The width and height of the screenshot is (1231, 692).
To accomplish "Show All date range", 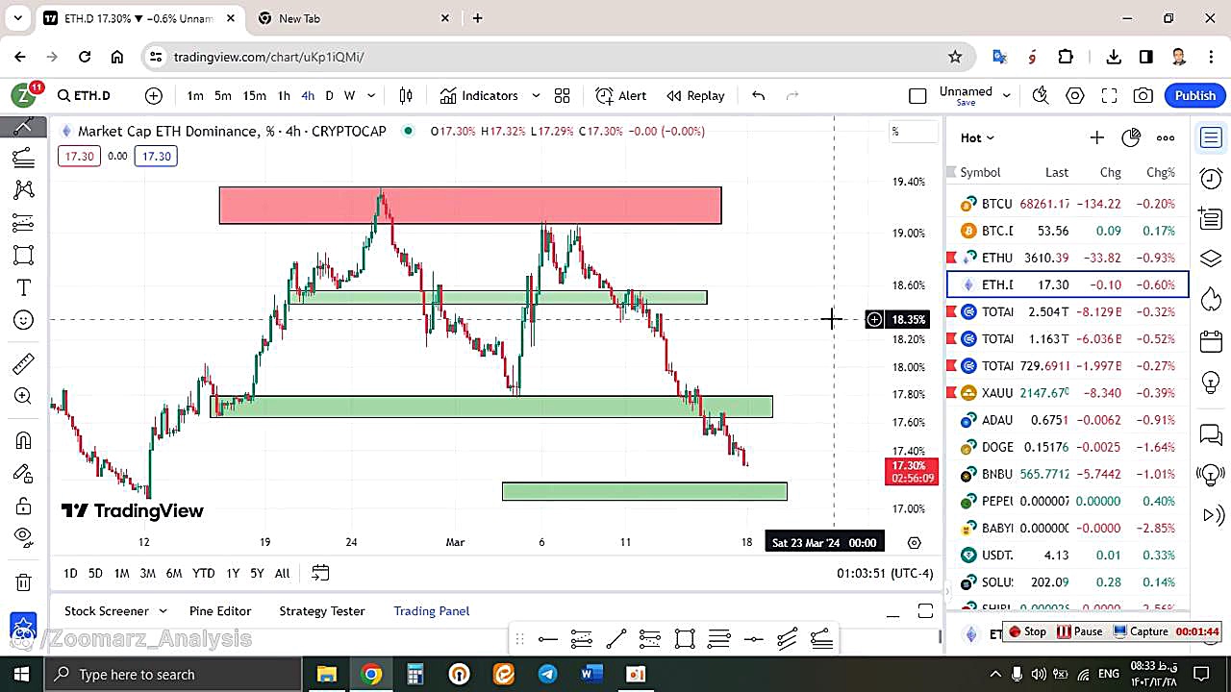I will [282, 573].
